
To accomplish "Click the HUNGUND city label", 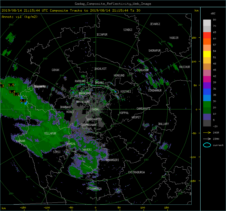I will [x=119, y=76].
